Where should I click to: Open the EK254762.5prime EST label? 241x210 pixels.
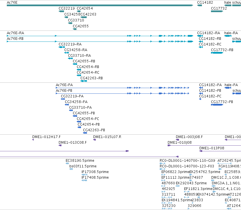(x=205, y=172)
